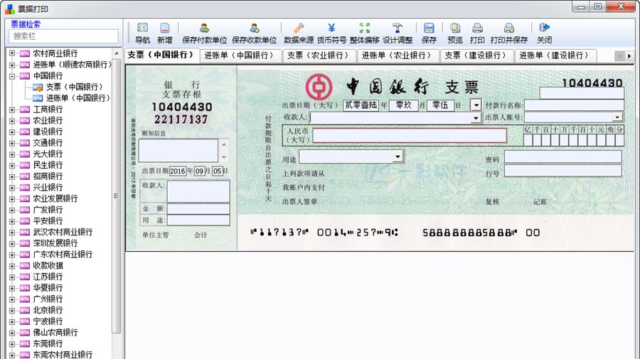
Task: Open the issue date 日 dropdown arrow
Action: [476, 105]
